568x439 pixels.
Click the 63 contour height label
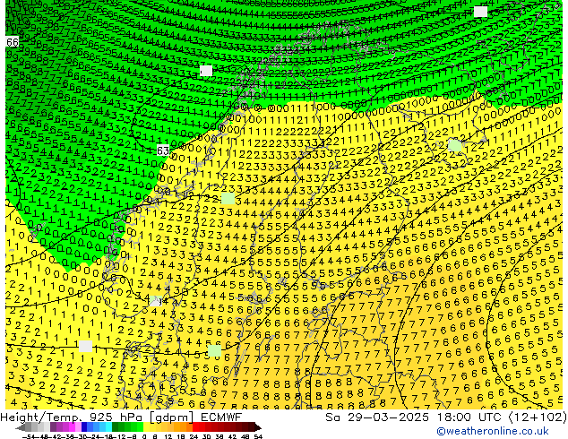(163, 151)
